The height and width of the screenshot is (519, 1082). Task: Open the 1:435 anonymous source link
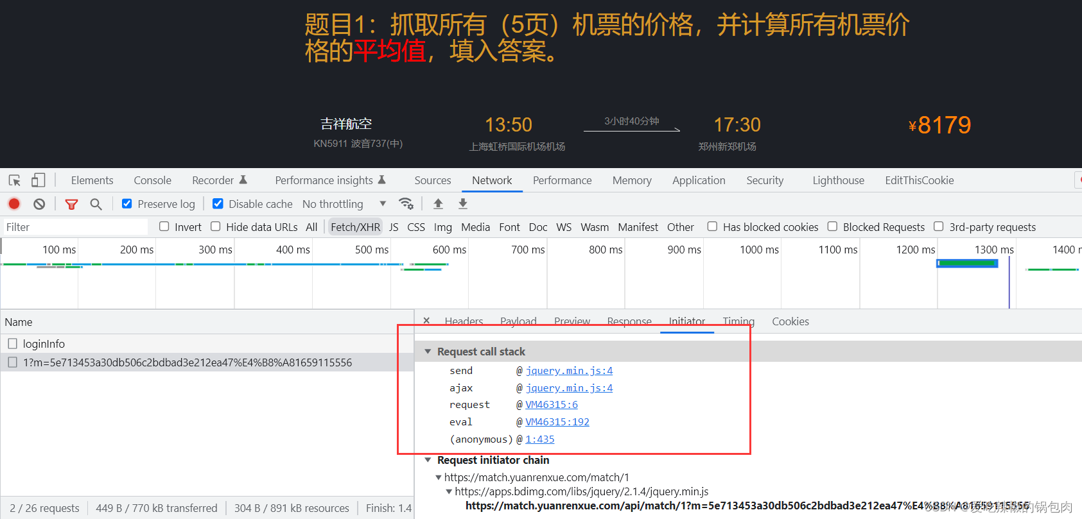pos(540,439)
